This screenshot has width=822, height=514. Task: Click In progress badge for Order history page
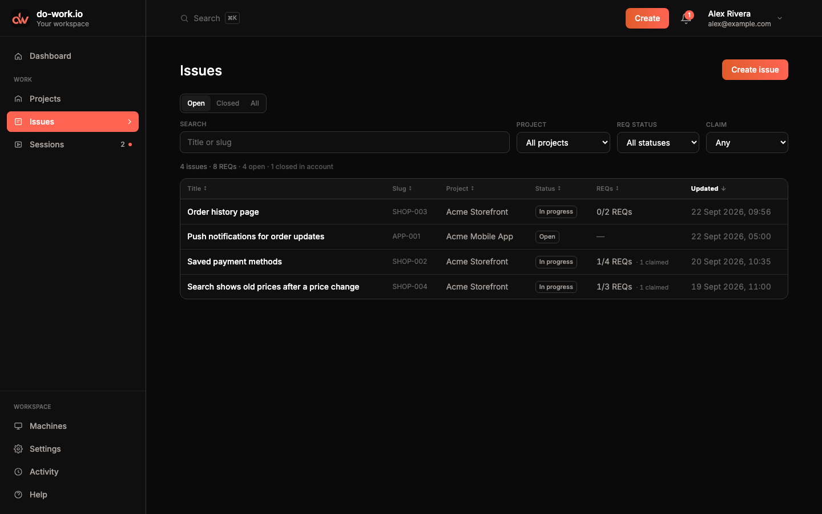[556, 212]
